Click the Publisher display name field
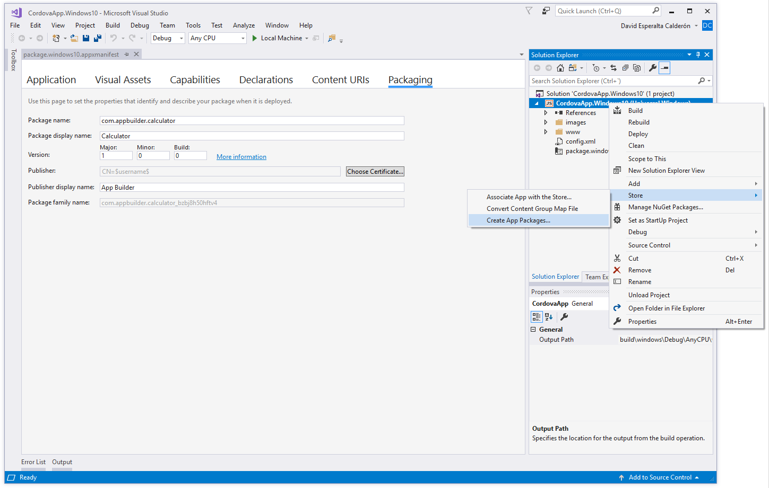 point(252,188)
